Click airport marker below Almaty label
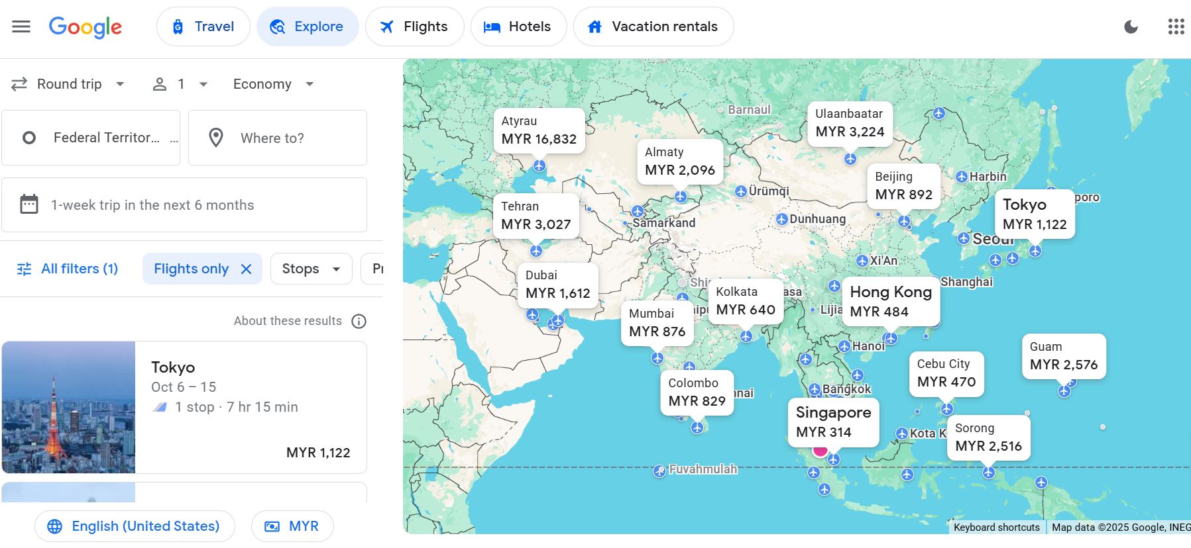The height and width of the screenshot is (548, 1191). pos(681,197)
